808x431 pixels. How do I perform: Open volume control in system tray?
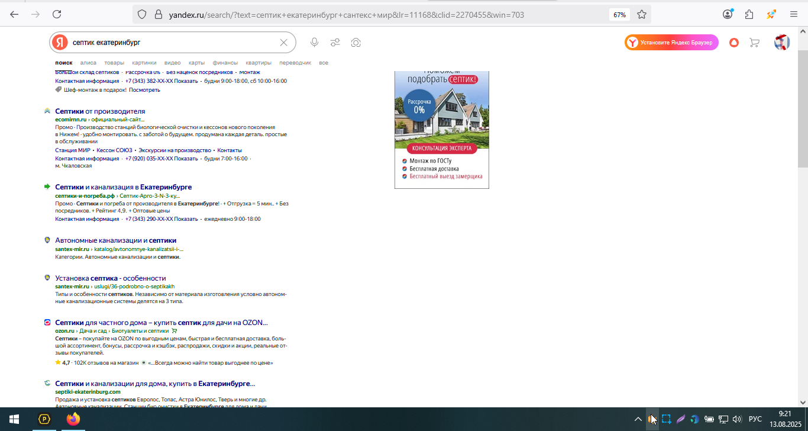point(737,419)
